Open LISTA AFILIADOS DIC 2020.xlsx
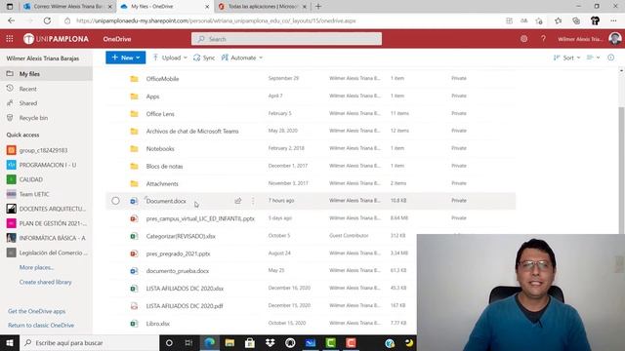The height and width of the screenshot is (351, 625). point(185,289)
